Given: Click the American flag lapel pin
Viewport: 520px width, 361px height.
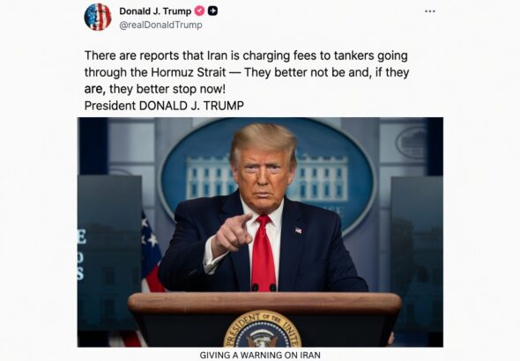Looking at the screenshot, I should (x=299, y=230).
